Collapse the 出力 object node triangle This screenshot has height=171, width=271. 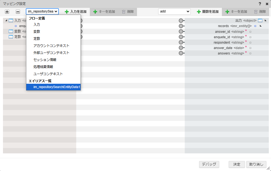[266, 21]
